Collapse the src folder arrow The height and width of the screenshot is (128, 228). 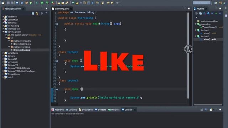pyautogui.click(x=6, y=38)
